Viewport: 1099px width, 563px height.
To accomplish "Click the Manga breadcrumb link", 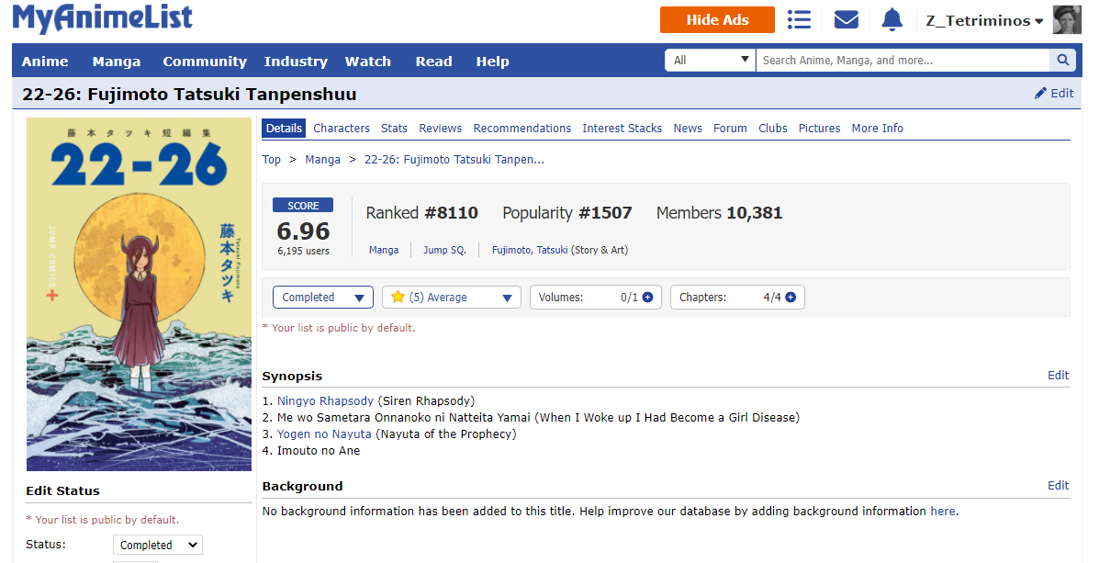I will tap(322, 160).
